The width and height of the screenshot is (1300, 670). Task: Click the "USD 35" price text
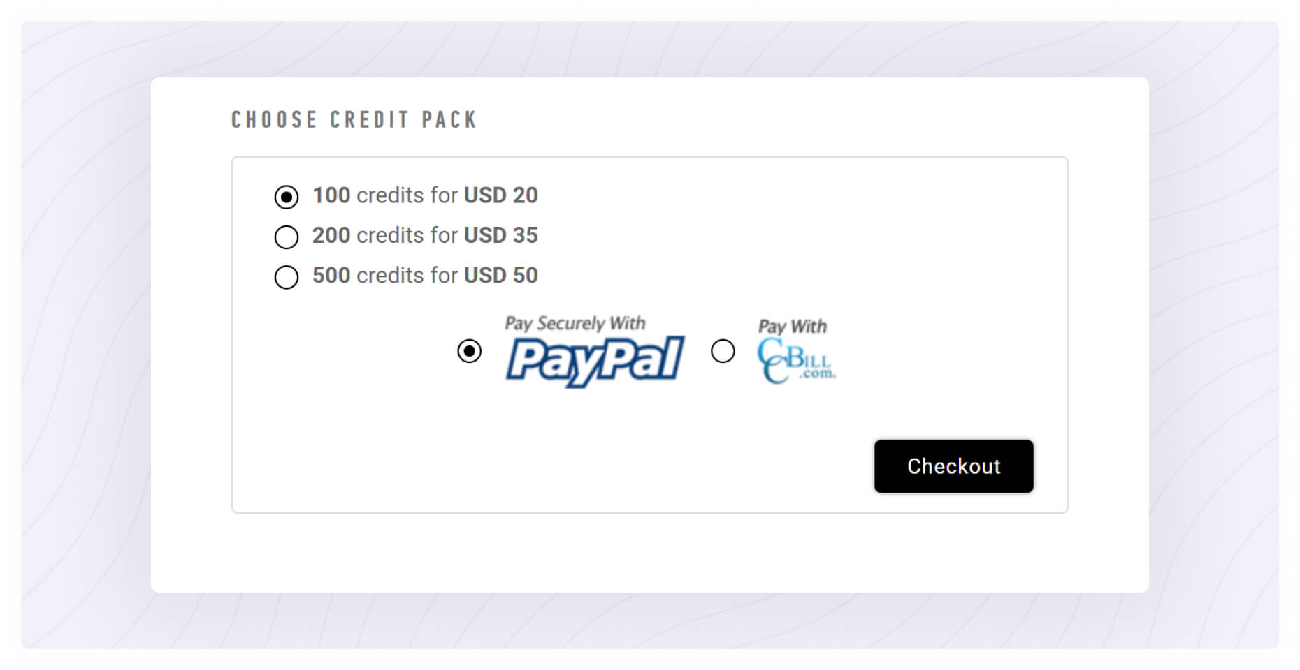click(501, 235)
